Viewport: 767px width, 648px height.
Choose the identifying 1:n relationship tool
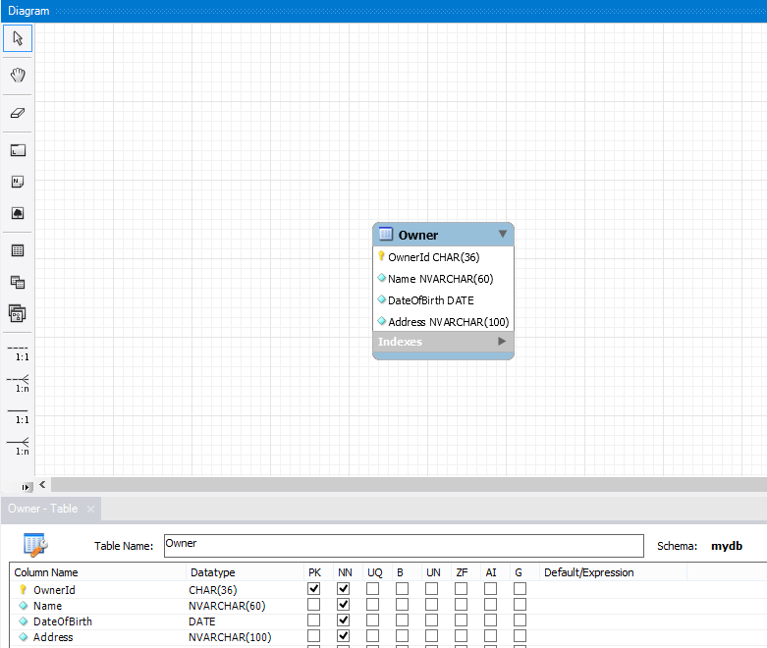tap(18, 445)
